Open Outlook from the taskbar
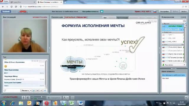The image size is (189, 106). [x=29, y=103]
